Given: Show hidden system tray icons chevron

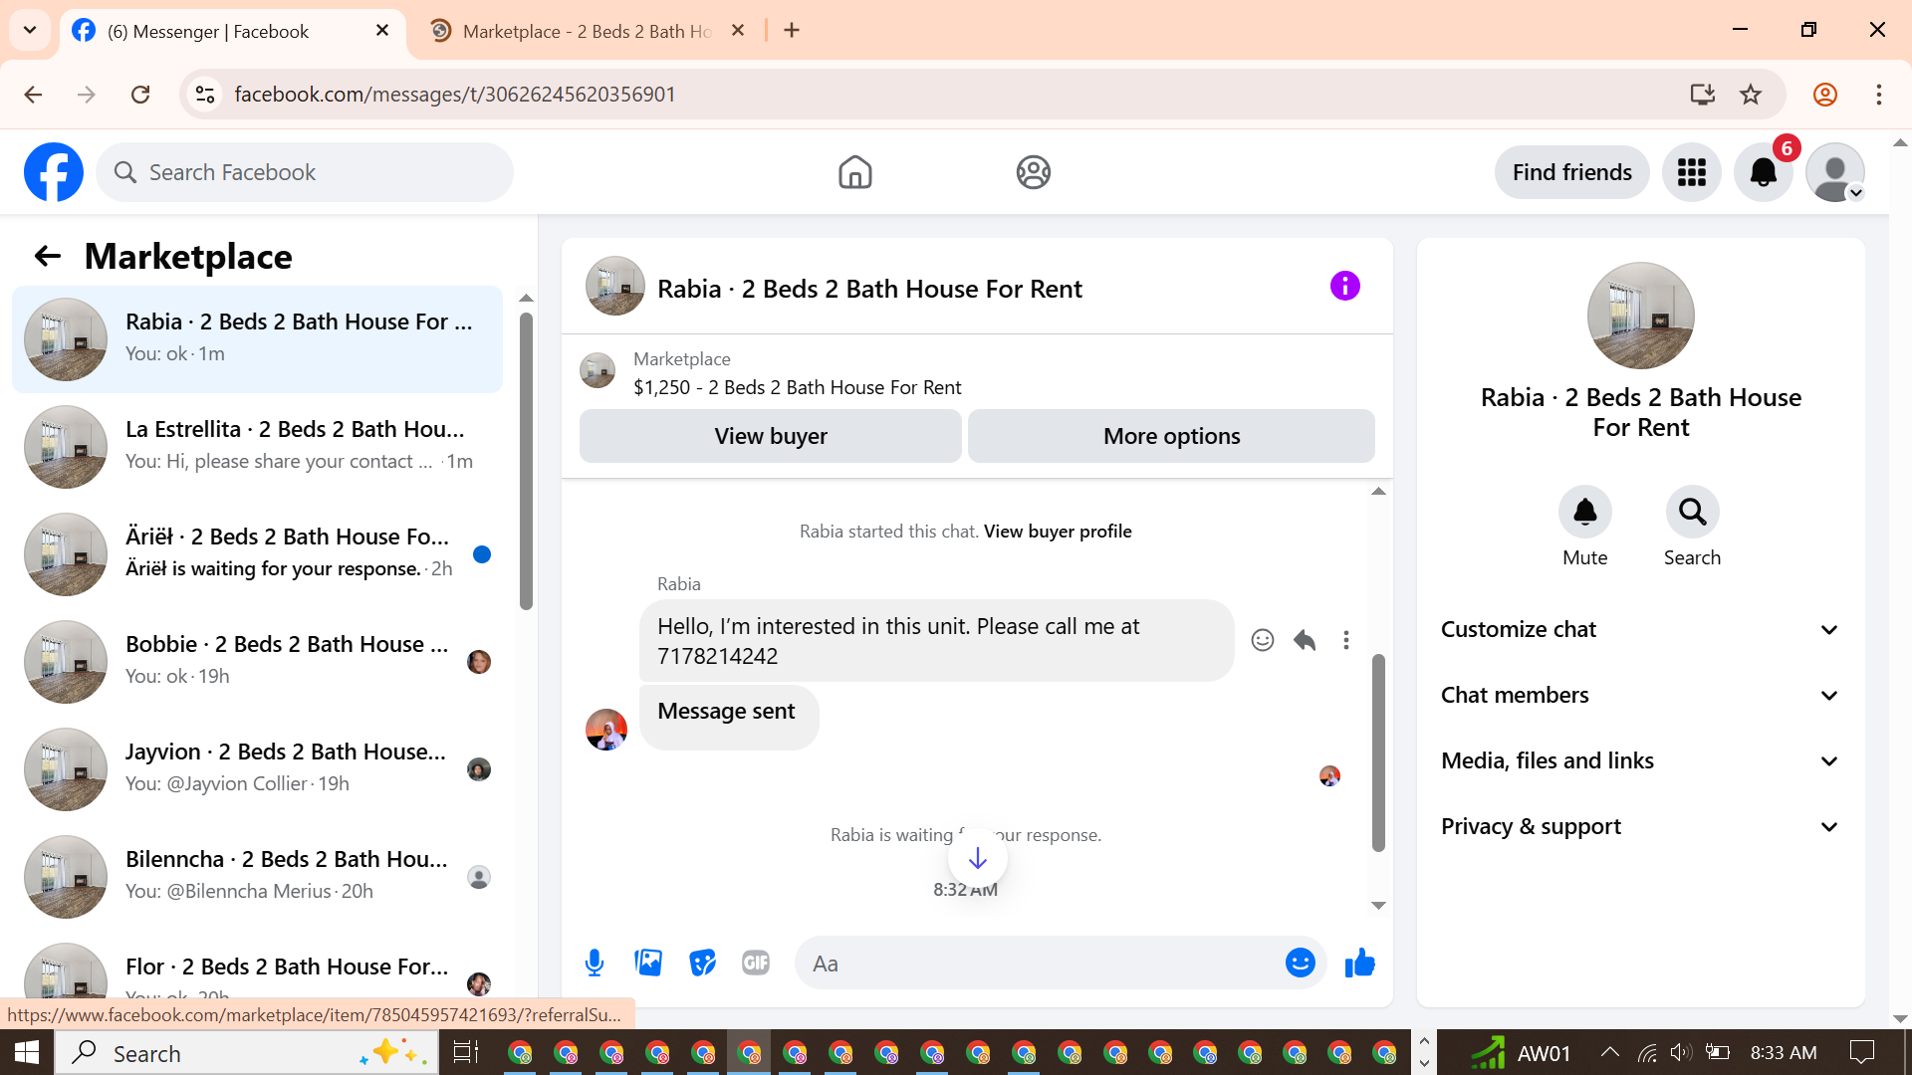Looking at the screenshot, I should click(1609, 1052).
